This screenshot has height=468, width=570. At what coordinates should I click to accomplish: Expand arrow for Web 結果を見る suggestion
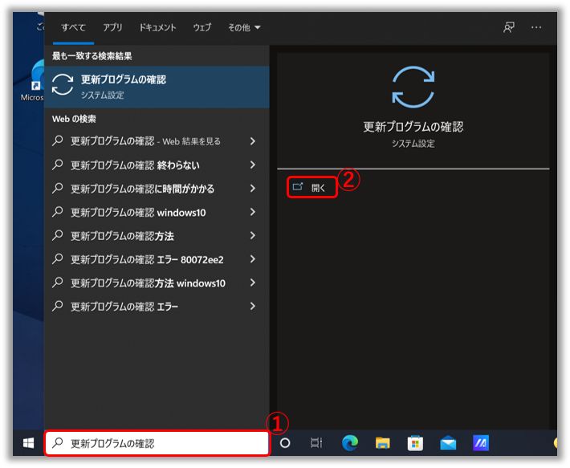click(x=253, y=141)
